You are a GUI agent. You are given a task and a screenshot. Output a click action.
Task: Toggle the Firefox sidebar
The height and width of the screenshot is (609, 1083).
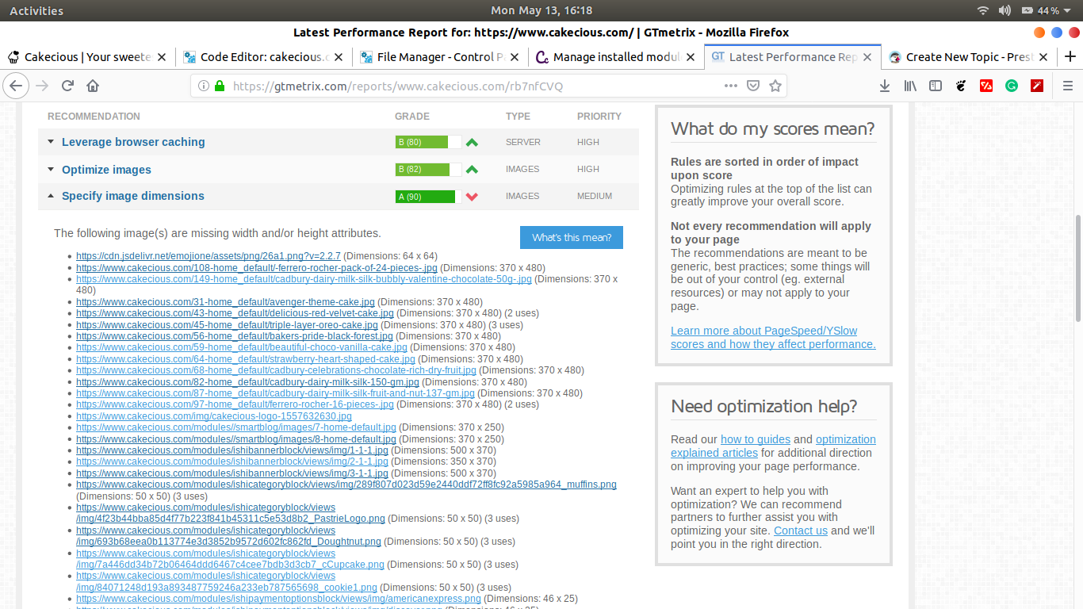coord(936,86)
